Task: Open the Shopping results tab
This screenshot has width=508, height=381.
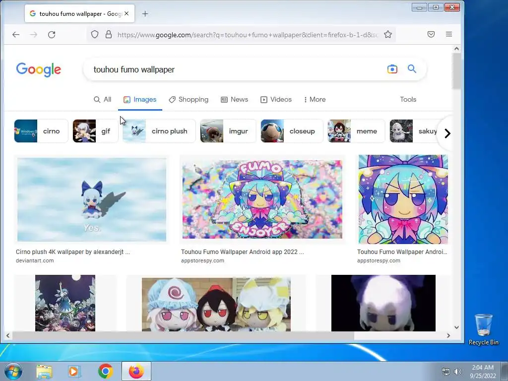Action: click(x=189, y=99)
